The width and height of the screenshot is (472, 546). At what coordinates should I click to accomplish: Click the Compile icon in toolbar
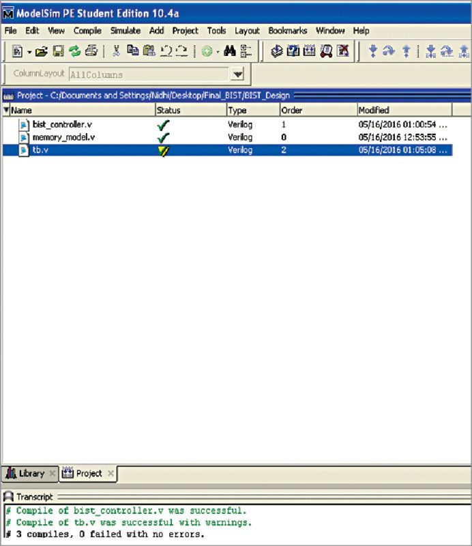277,51
